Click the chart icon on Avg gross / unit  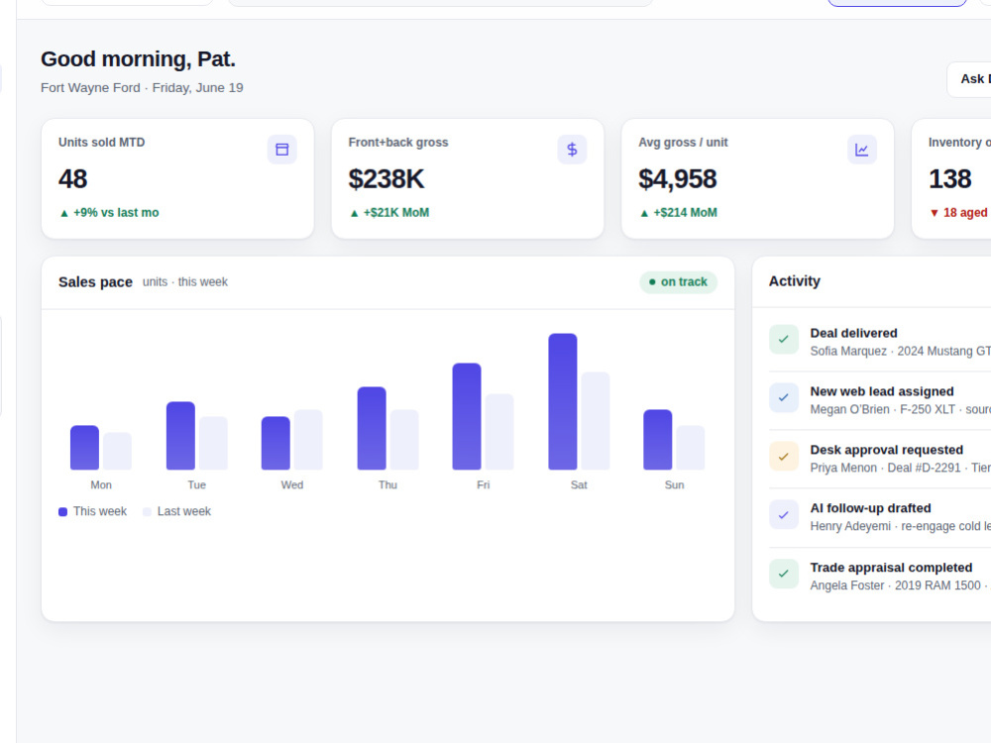pyautogui.click(x=861, y=150)
